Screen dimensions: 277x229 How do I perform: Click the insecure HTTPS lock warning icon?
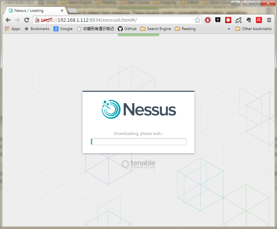(37, 20)
